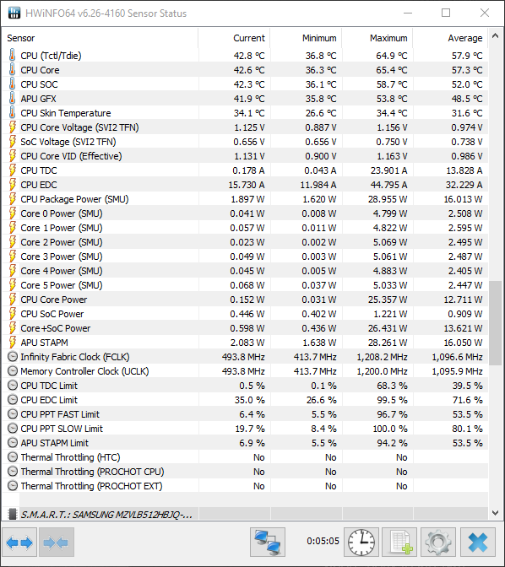Click the scrollbar up arrow
Viewport: 505px width, 567px height.
click(x=495, y=35)
